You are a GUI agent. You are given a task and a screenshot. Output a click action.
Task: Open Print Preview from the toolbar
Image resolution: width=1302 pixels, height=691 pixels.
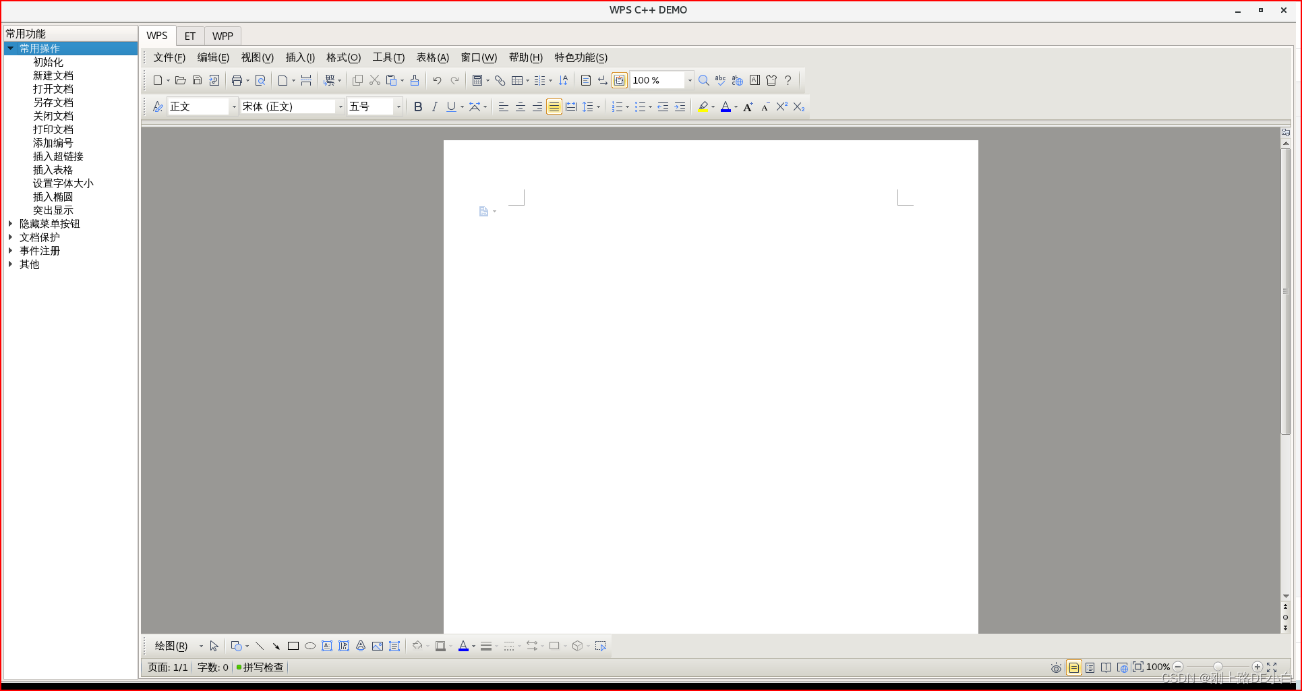(260, 80)
